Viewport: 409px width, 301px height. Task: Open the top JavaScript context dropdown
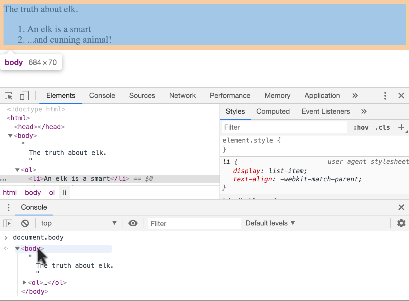click(x=79, y=223)
